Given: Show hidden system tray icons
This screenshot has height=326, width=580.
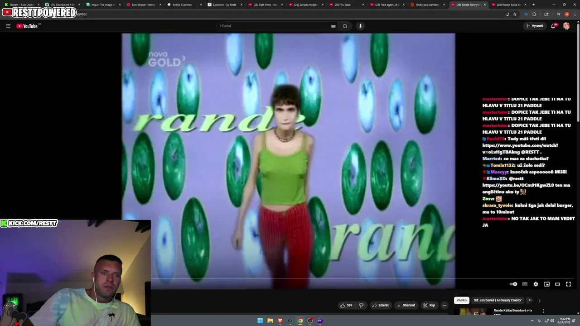Looking at the screenshot, I should [532, 321].
